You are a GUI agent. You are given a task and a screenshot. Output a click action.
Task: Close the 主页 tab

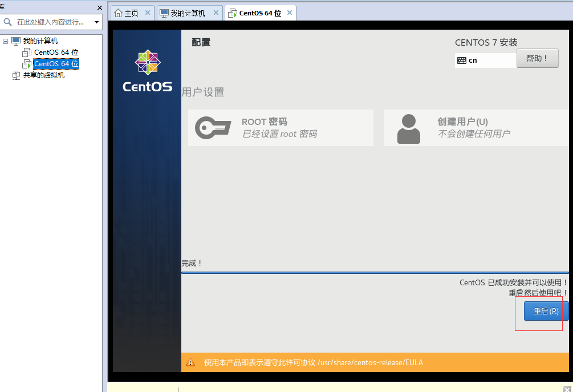(x=148, y=13)
